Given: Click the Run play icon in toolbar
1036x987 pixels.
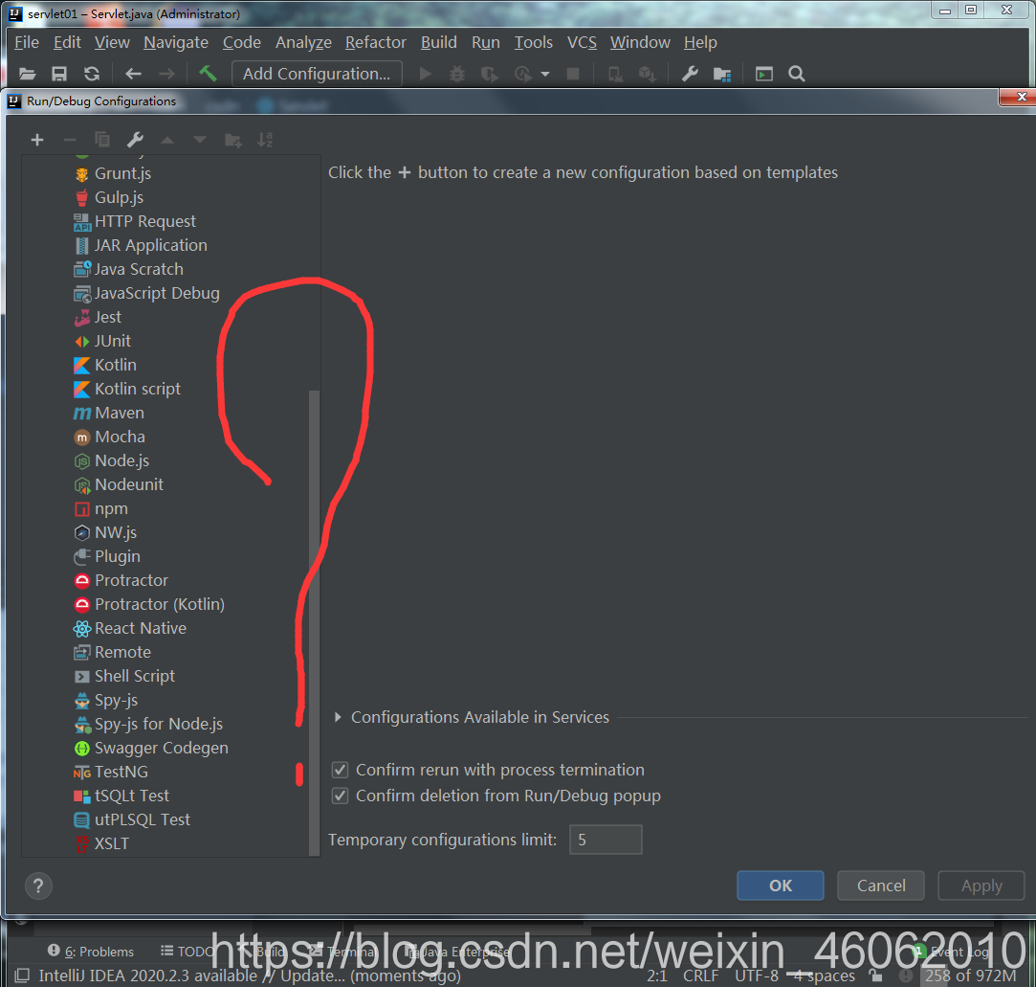Looking at the screenshot, I should pyautogui.click(x=426, y=74).
